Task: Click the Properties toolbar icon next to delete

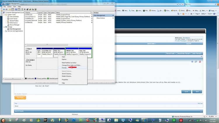Action: tap(27, 9)
